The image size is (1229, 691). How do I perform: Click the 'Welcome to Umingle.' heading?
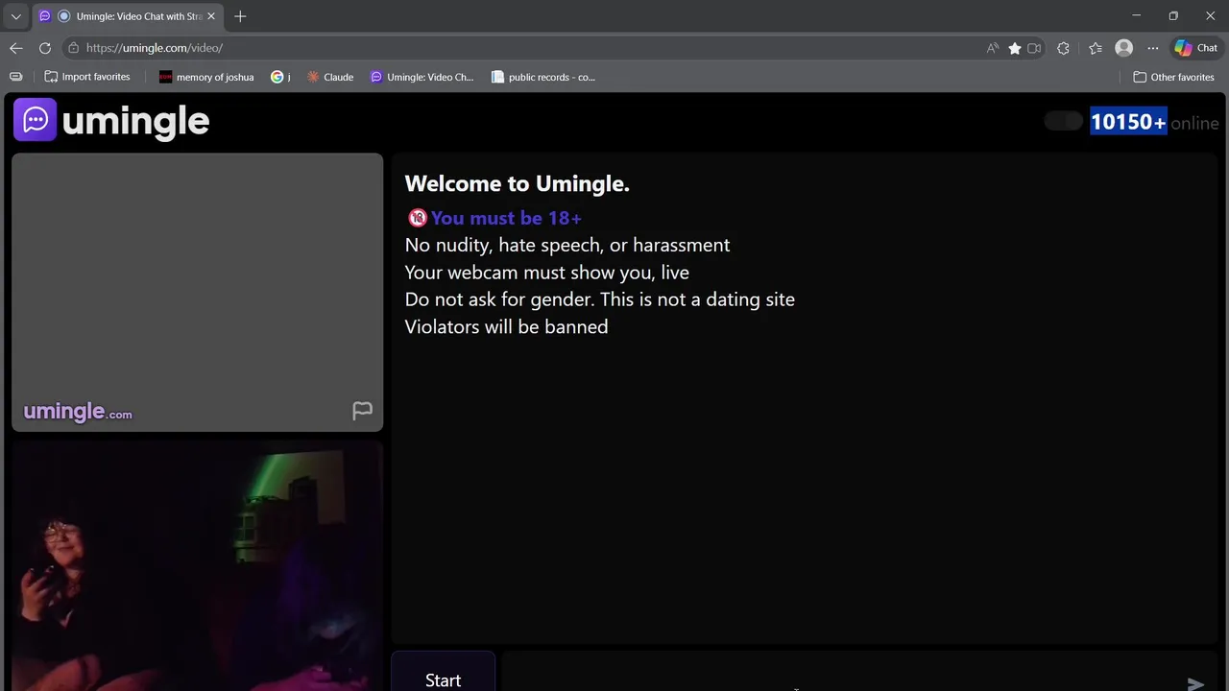click(517, 183)
